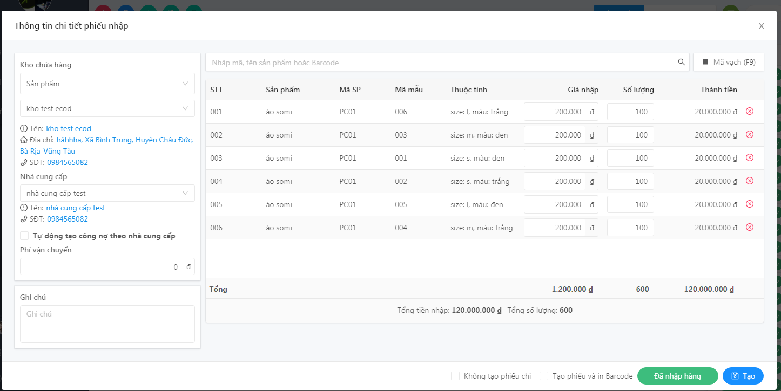Screen dimensions: 781x391
Task: Tick the Tạo phiếu và in Barcode checkbox
Action: pos(544,376)
